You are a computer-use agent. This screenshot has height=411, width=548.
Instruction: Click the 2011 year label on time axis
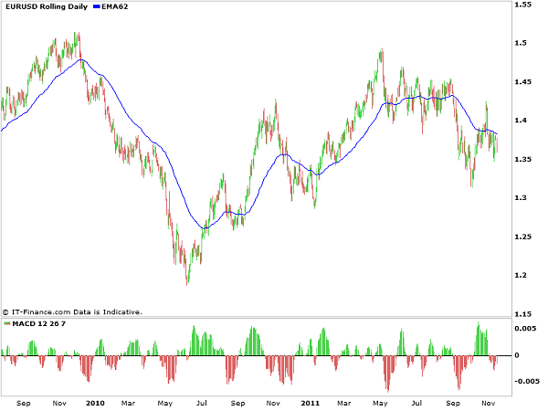pyautogui.click(x=310, y=403)
